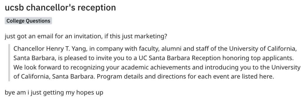Click the closing line "bye am i just getting my hopes up"
This screenshot has width=305, height=102.
click(54, 92)
